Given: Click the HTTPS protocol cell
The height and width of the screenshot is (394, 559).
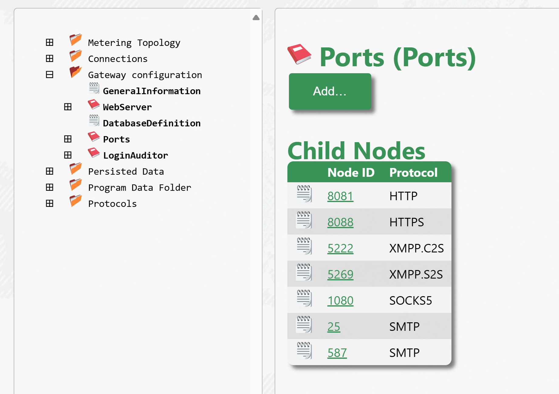Looking at the screenshot, I should (406, 222).
